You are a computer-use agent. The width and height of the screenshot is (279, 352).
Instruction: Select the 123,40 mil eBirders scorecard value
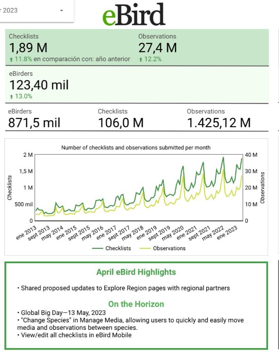pos(39,85)
